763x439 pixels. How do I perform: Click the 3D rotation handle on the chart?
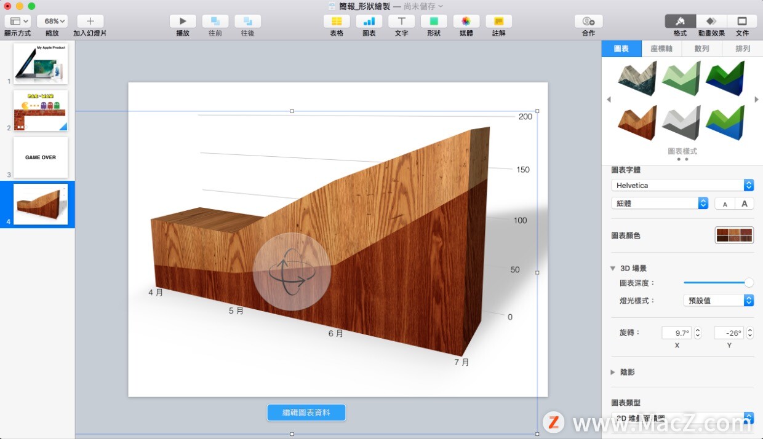(292, 272)
